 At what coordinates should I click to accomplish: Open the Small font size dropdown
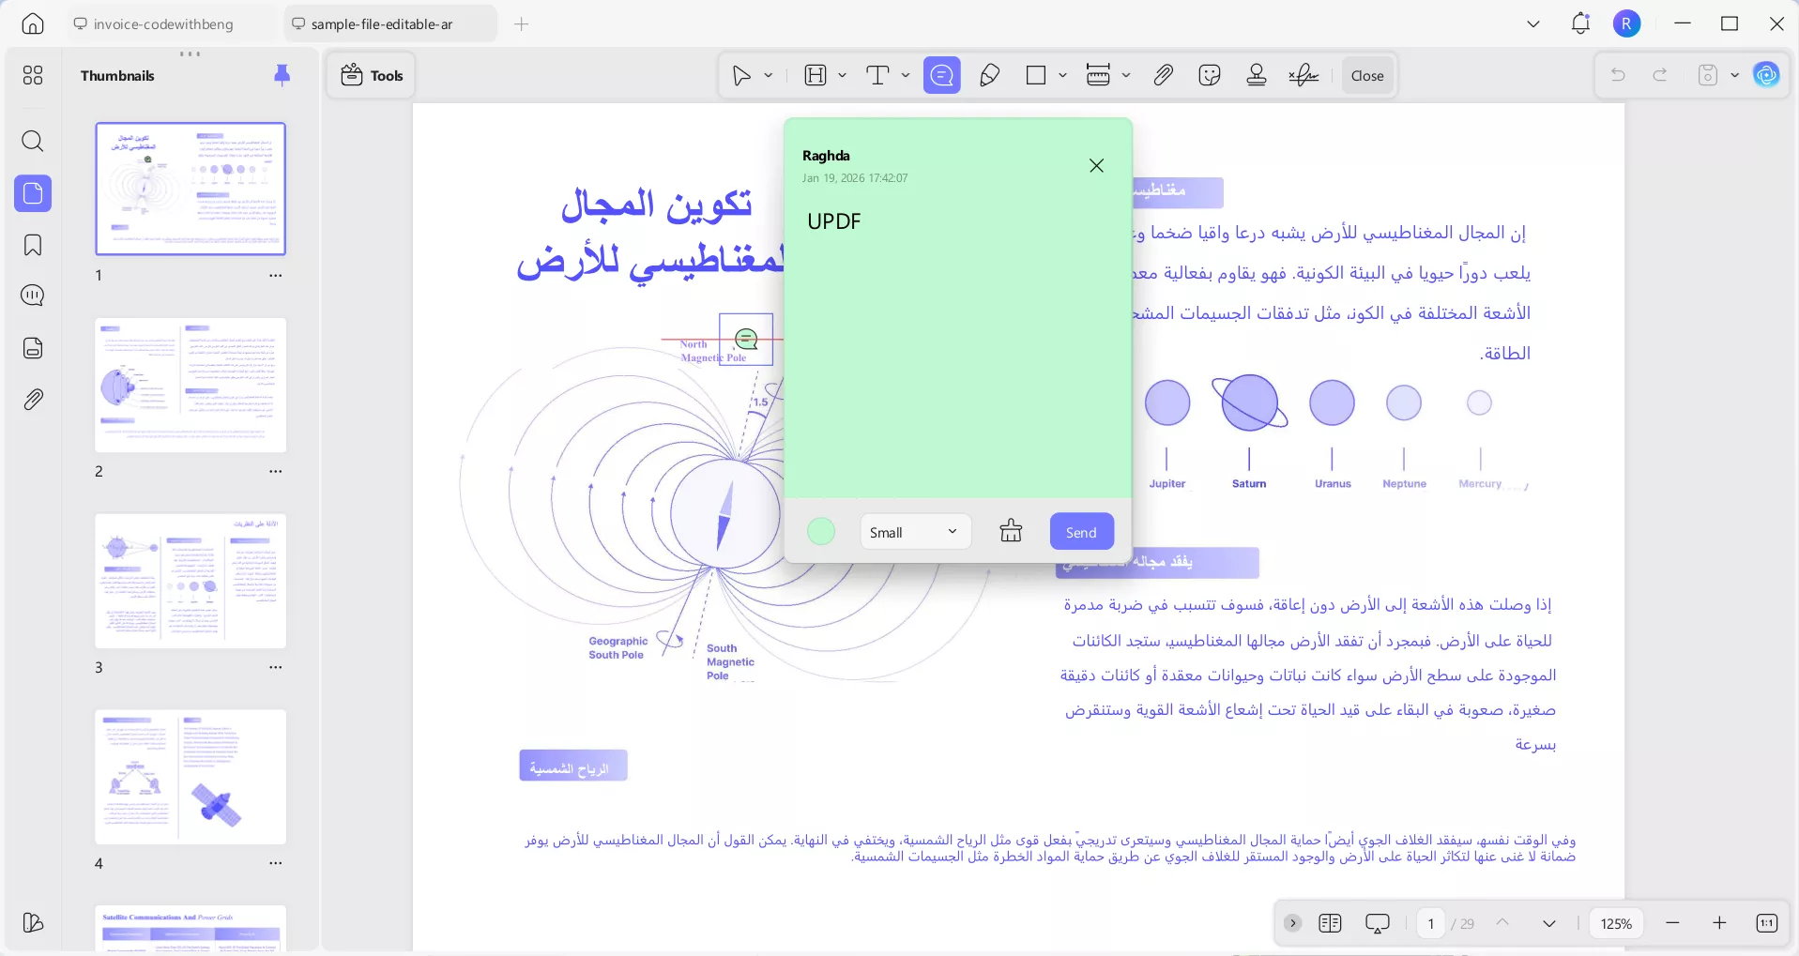(915, 532)
